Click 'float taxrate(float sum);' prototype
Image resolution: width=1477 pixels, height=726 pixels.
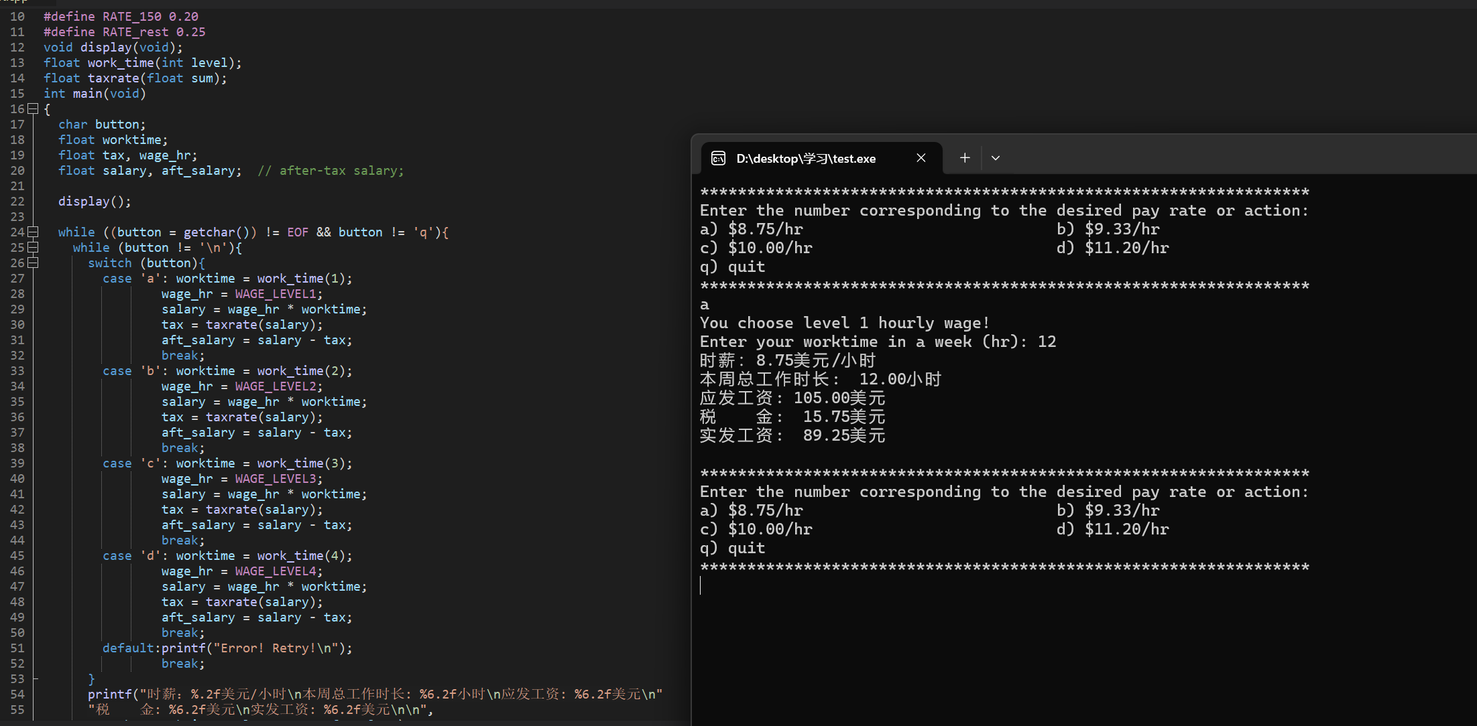click(x=135, y=78)
